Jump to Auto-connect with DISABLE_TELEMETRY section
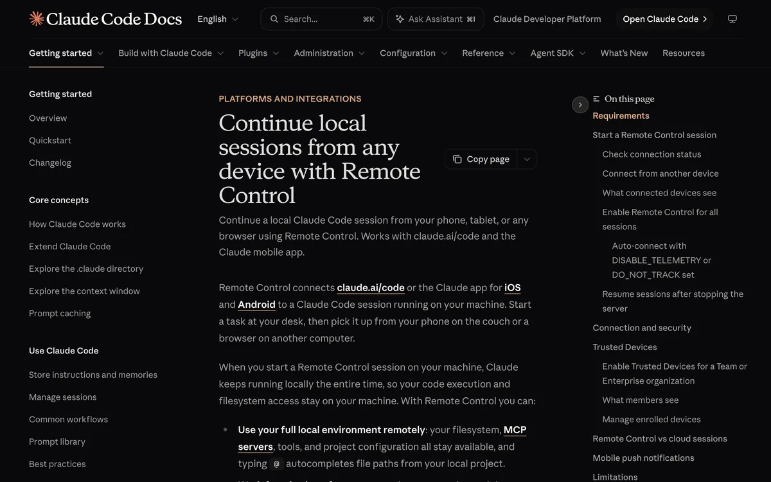771x482 pixels. 662,260
